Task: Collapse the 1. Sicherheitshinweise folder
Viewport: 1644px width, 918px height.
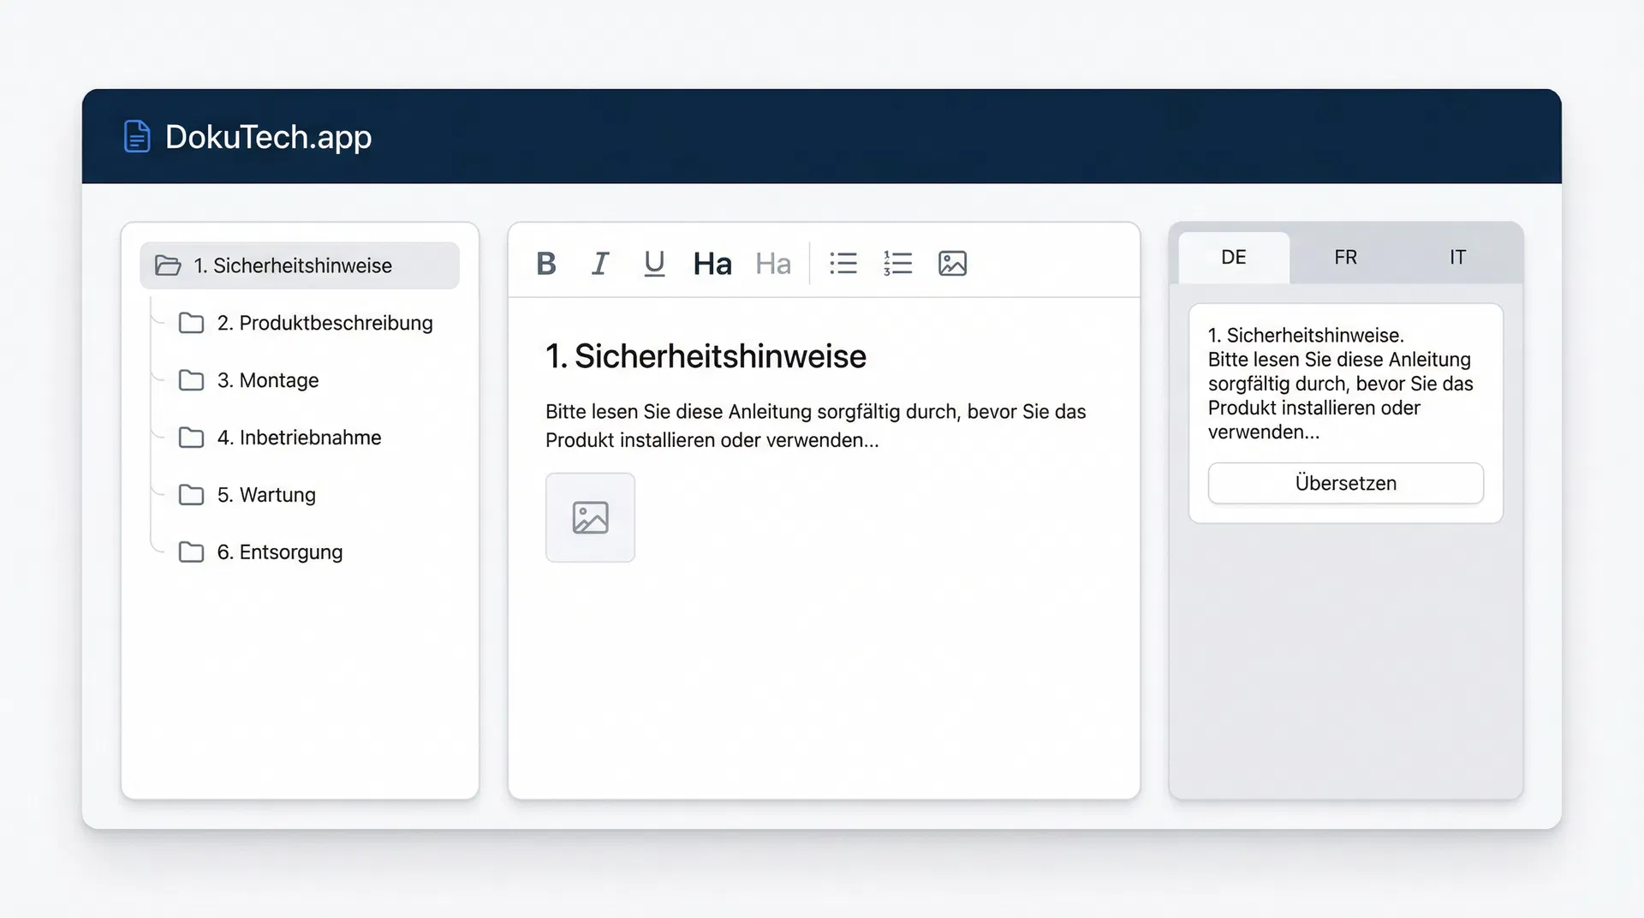Action: 168,265
